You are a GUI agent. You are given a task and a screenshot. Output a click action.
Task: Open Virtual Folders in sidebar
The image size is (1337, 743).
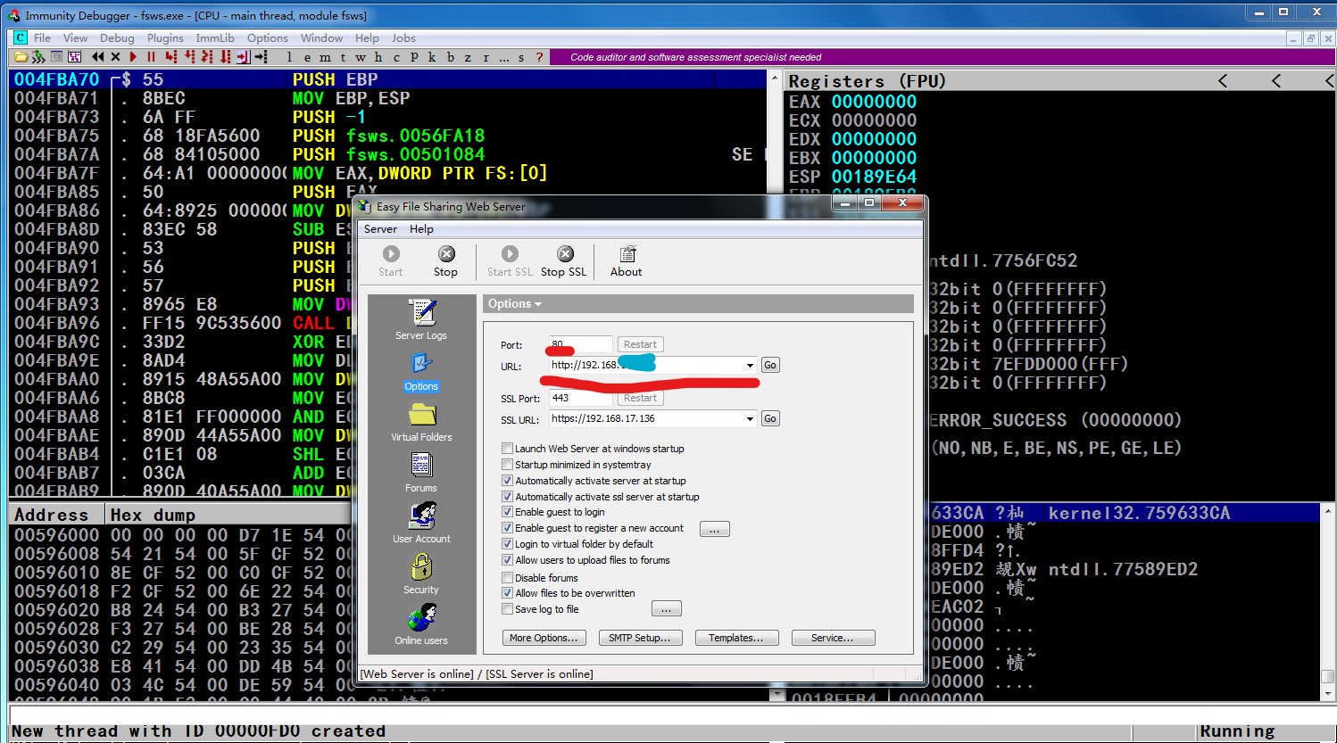[x=421, y=422]
